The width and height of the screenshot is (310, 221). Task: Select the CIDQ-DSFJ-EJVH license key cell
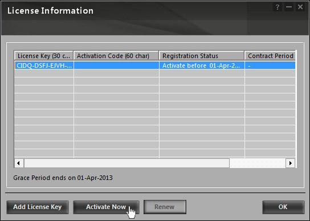pyautogui.click(x=44, y=66)
